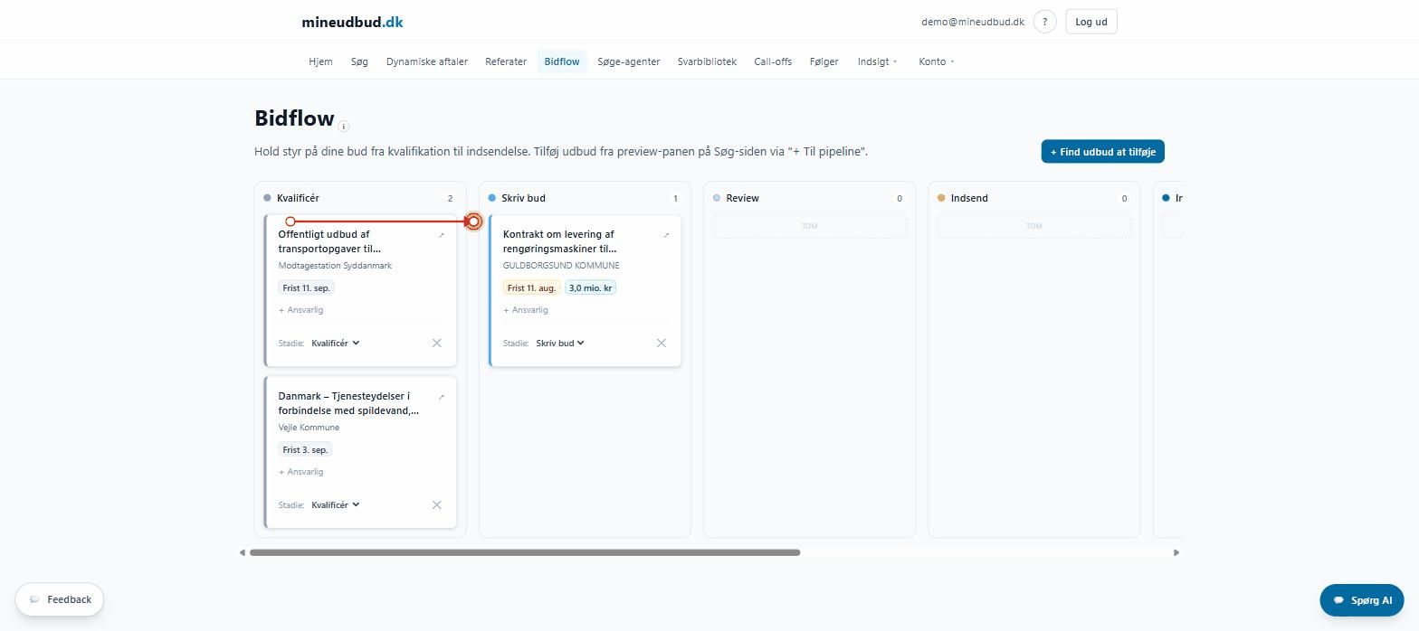Click the Find udbud at tilføje button
This screenshot has height=631, width=1419.
[x=1103, y=152]
